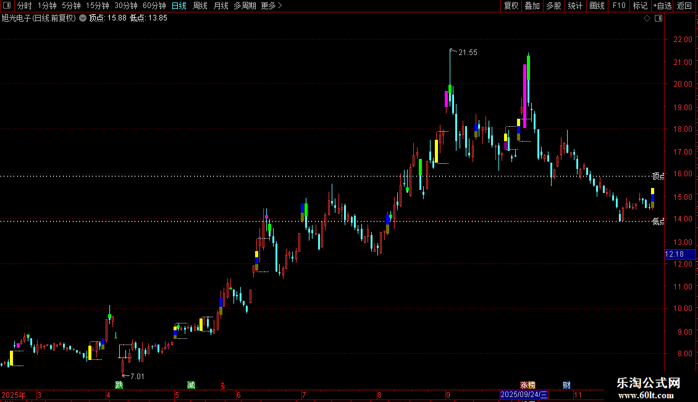This screenshot has height=402, width=698.
Task: Click the 10.00 price axis label
Action: click(x=683, y=309)
